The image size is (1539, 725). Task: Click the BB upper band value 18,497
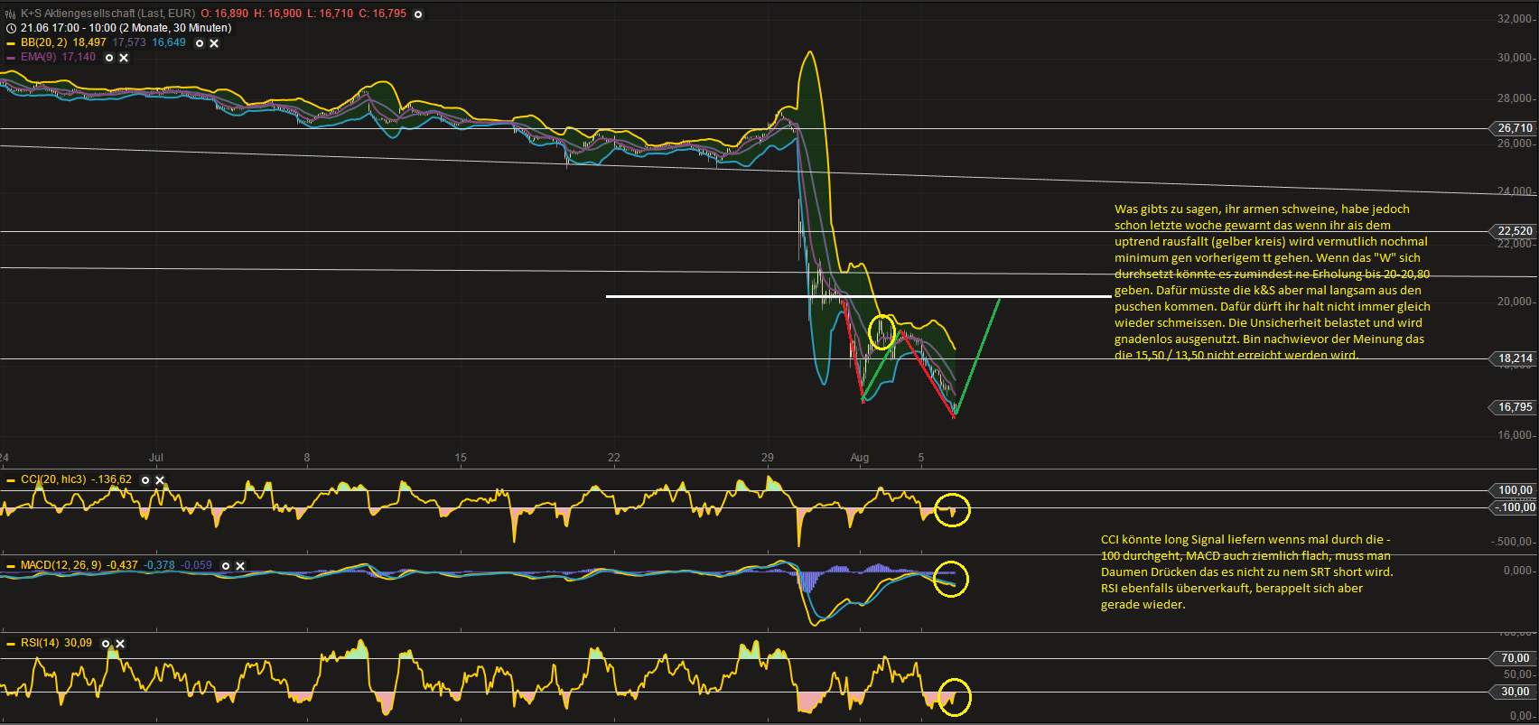[89, 42]
